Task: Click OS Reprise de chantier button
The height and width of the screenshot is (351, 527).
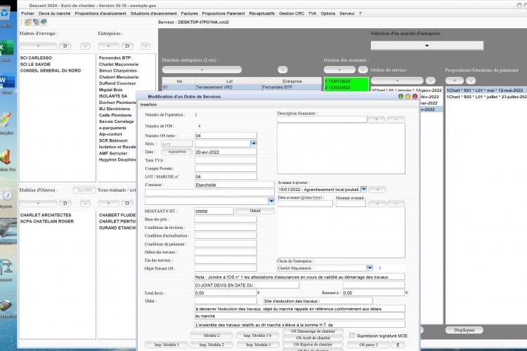Action: (313, 344)
